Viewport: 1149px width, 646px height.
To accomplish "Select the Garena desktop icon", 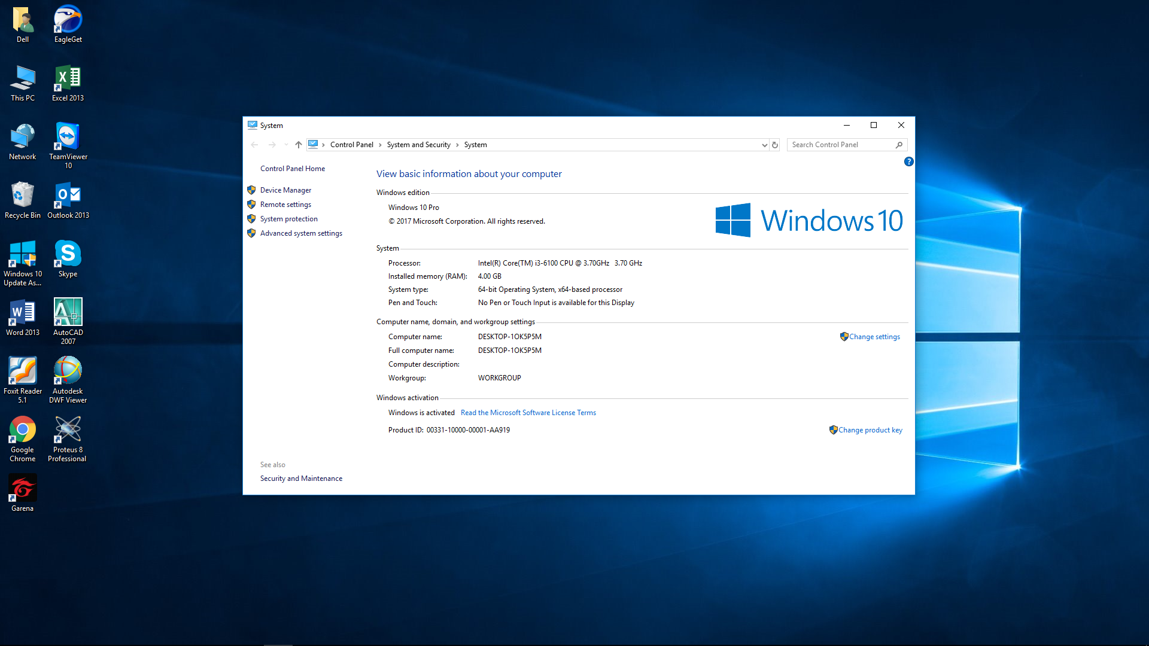I will click(22, 493).
